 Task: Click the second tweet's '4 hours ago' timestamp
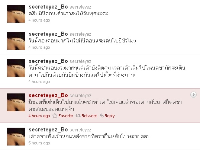pos(39,47)
